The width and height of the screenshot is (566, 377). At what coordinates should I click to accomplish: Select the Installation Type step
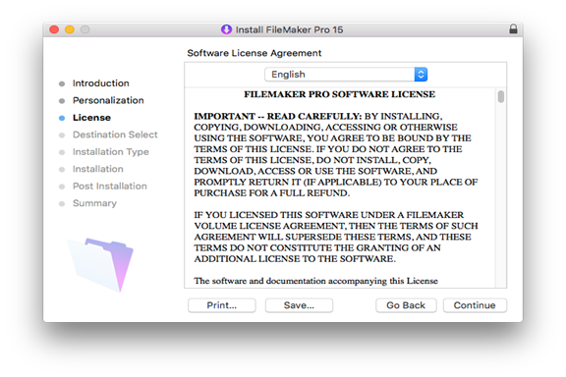point(110,152)
